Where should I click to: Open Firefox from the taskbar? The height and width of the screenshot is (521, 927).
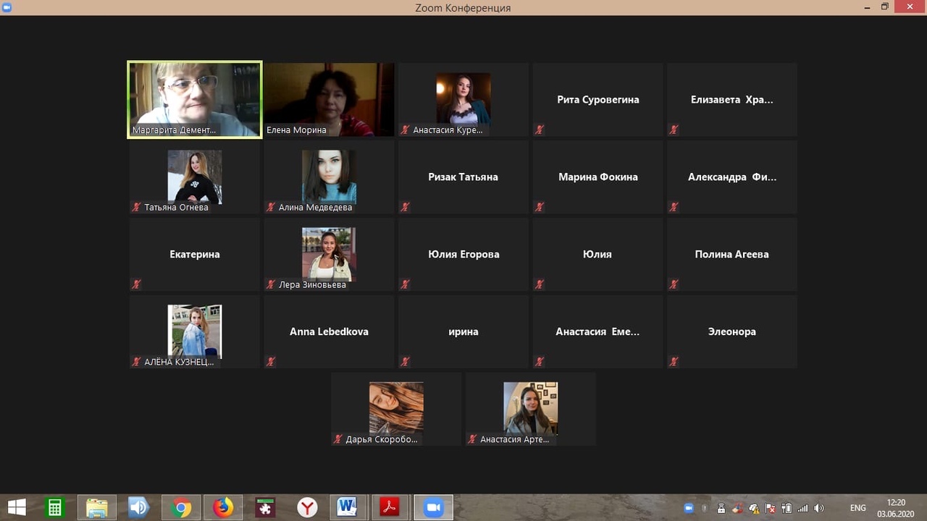pos(223,507)
